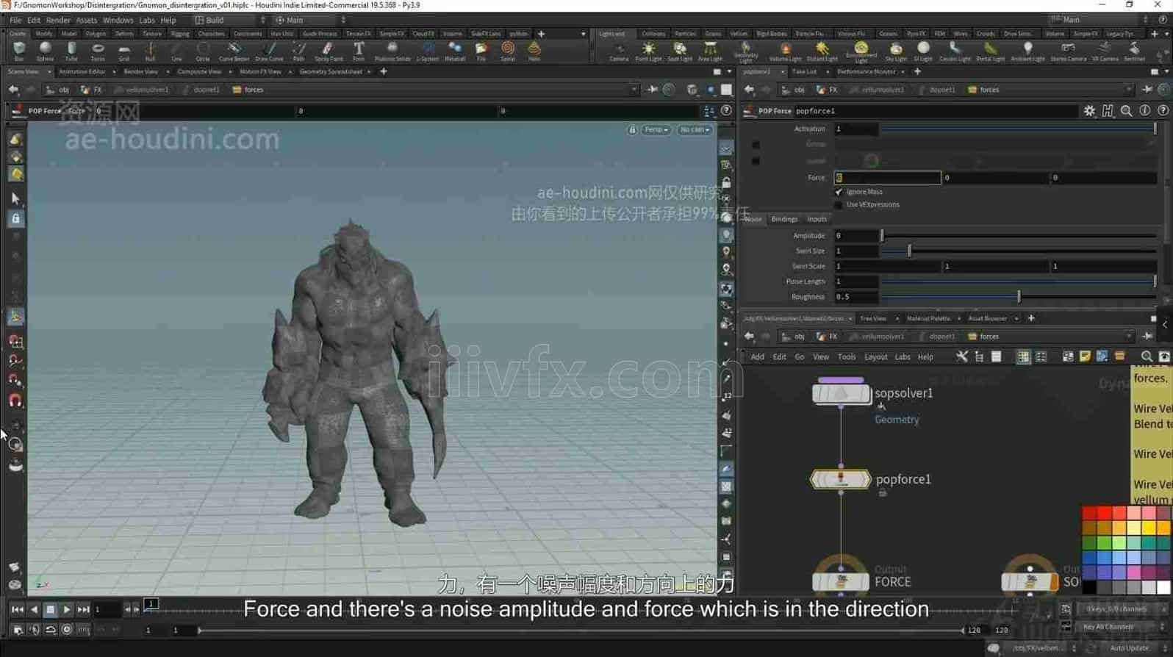Expand Scene View tab options arrow
Viewport: 1173px width, 657px height.
pyautogui.click(x=49, y=72)
